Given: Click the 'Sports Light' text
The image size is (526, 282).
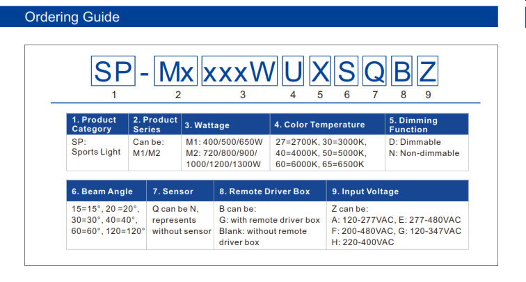Looking at the screenshot, I should click(96, 152).
